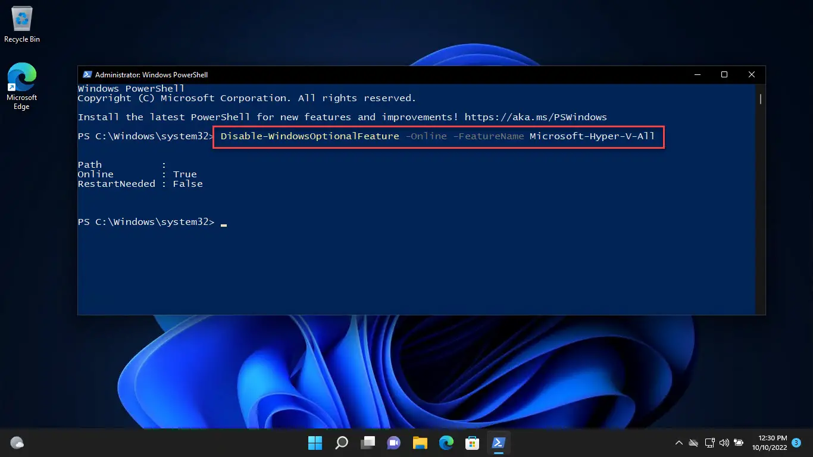
Task: Click the Disable-WindowsOptionalFeature command text
Action: pos(310,136)
